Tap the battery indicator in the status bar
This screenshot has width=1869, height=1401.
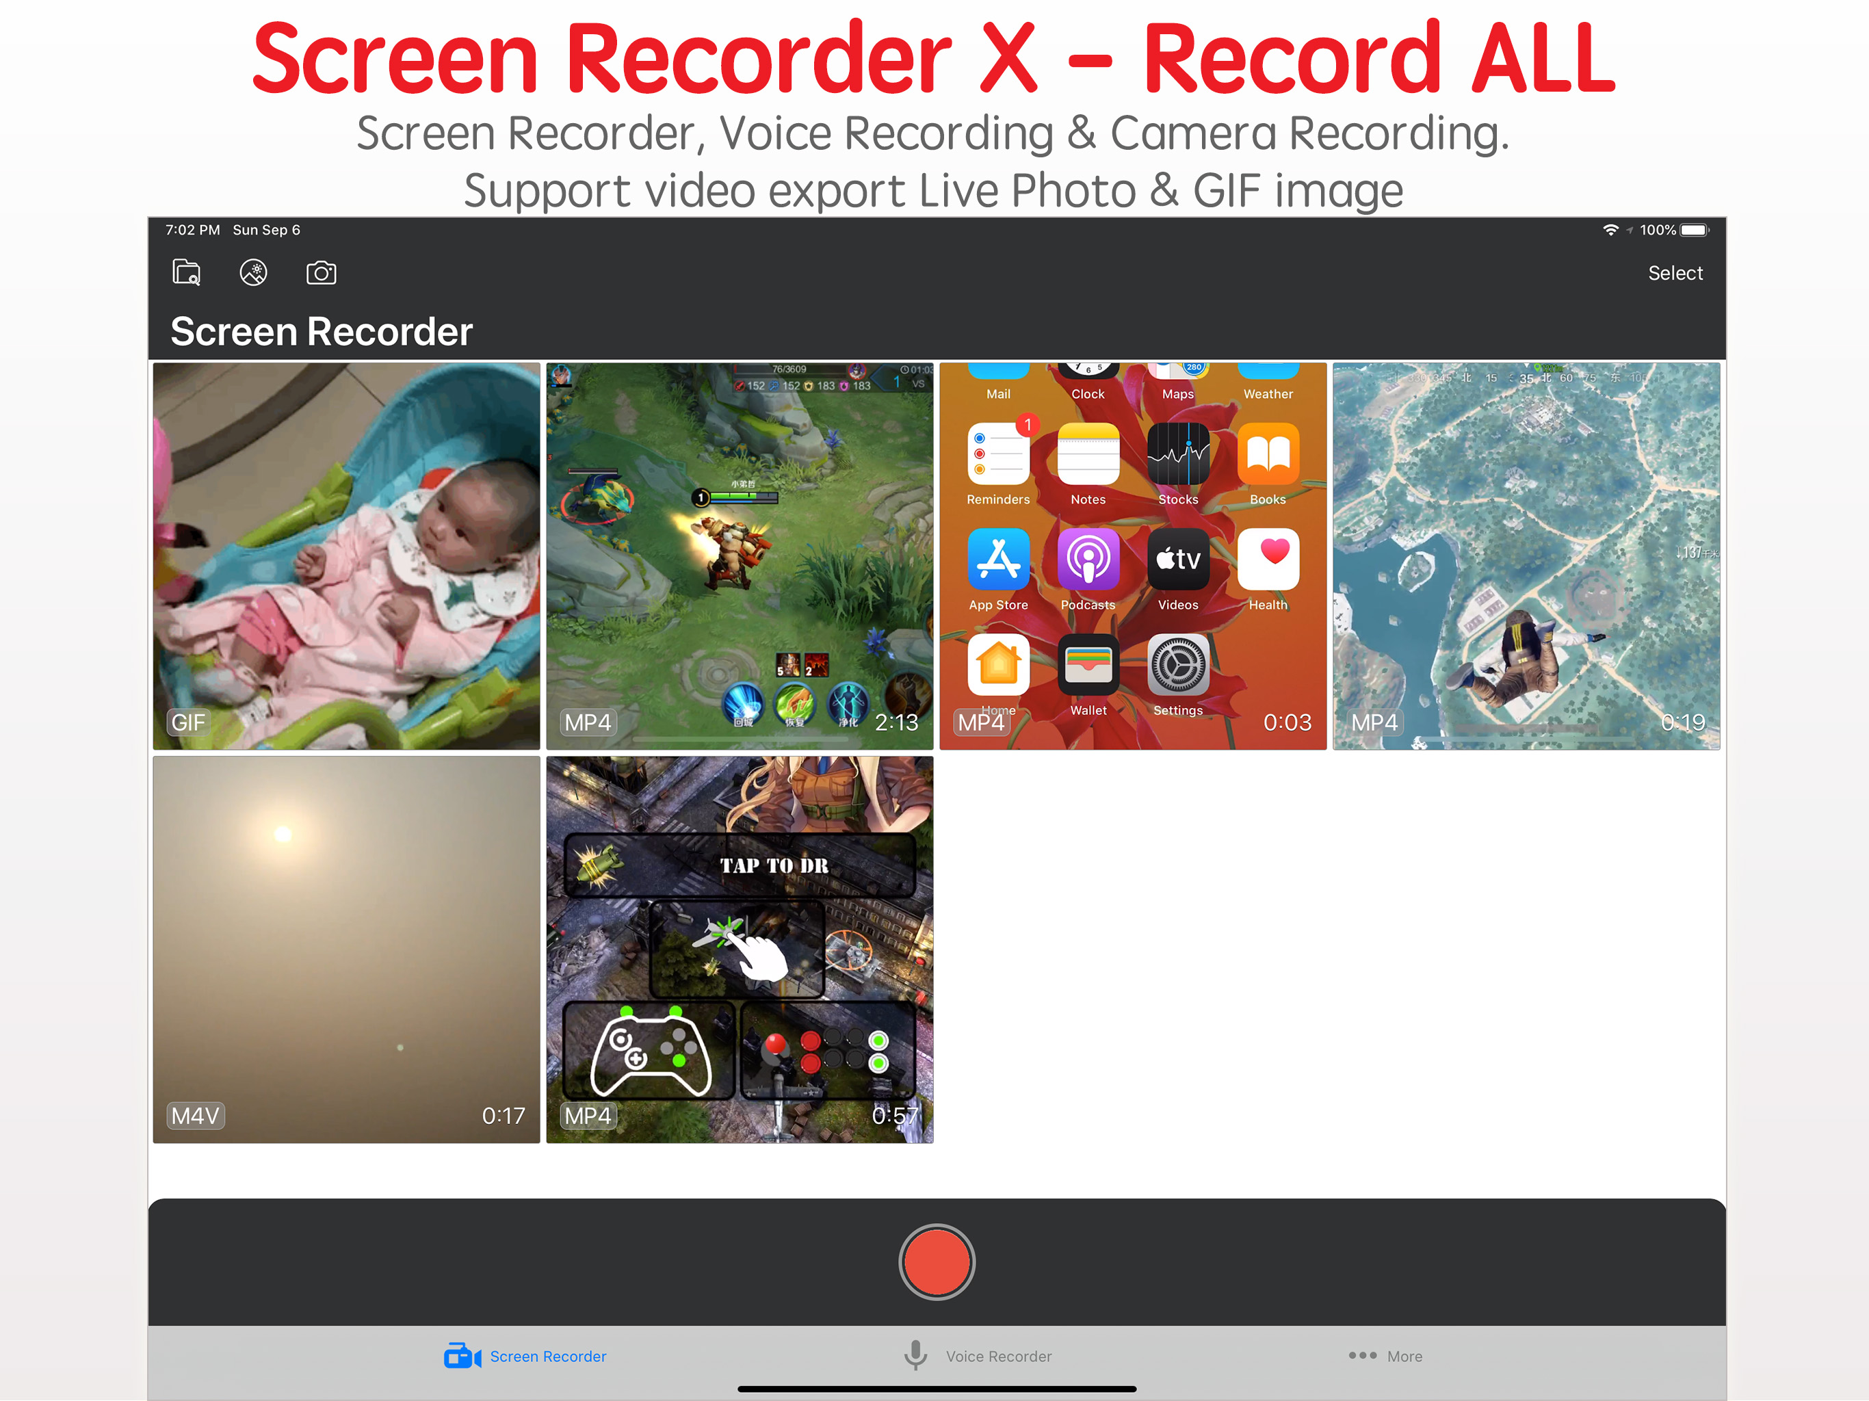pyautogui.click(x=1694, y=230)
